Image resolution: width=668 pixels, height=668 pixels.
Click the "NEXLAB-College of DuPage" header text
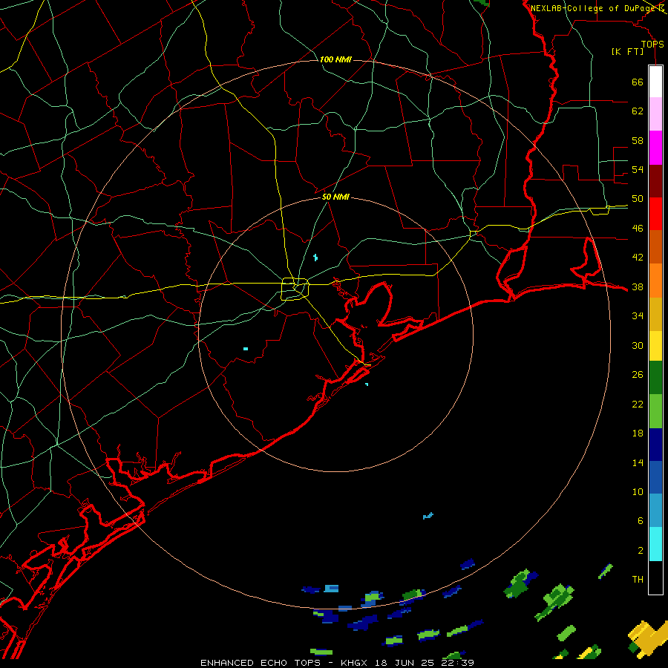point(594,8)
